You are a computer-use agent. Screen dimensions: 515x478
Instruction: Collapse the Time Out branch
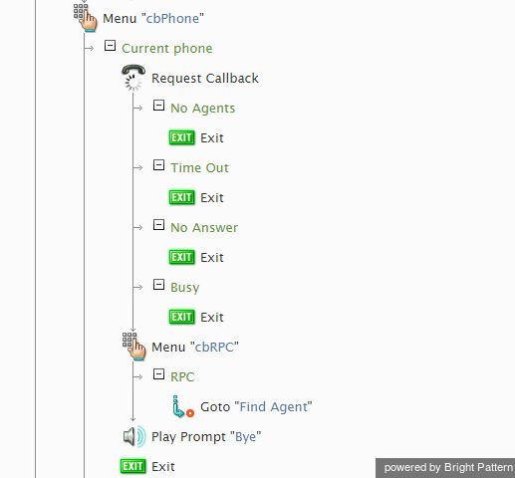click(158, 165)
